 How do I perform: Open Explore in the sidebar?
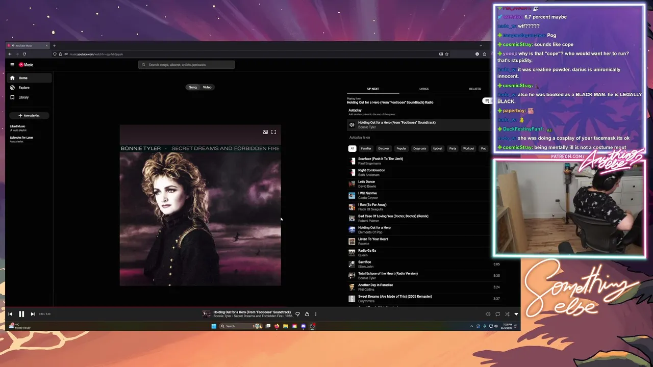click(30, 88)
